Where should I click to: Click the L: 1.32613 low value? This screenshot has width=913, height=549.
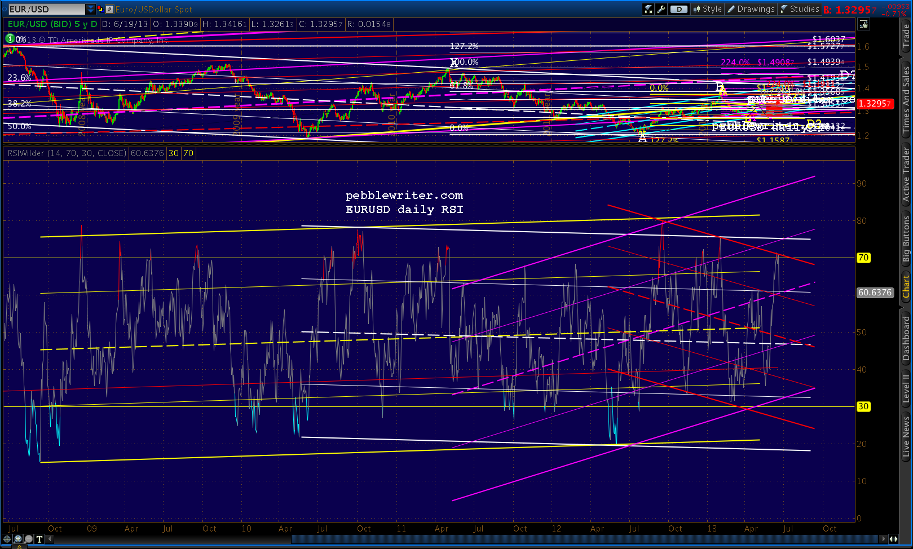tap(273, 24)
